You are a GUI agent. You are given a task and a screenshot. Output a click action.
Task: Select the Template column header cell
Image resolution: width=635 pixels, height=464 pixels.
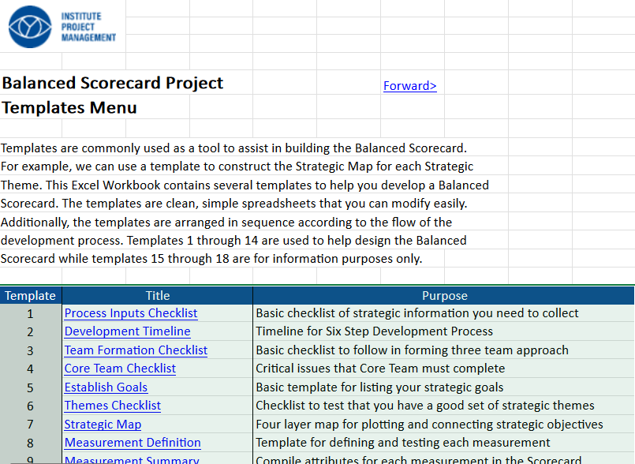tap(31, 295)
